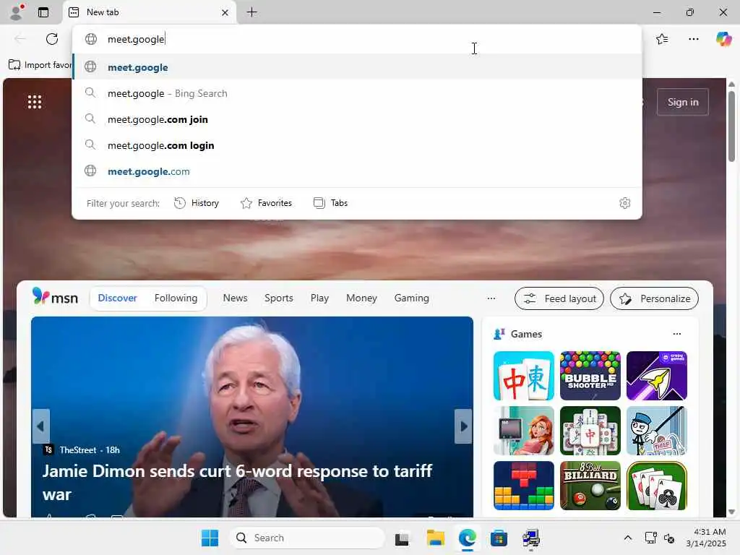Go to next story with right arrow
Viewport: 740px width, 555px height.
pos(463,426)
